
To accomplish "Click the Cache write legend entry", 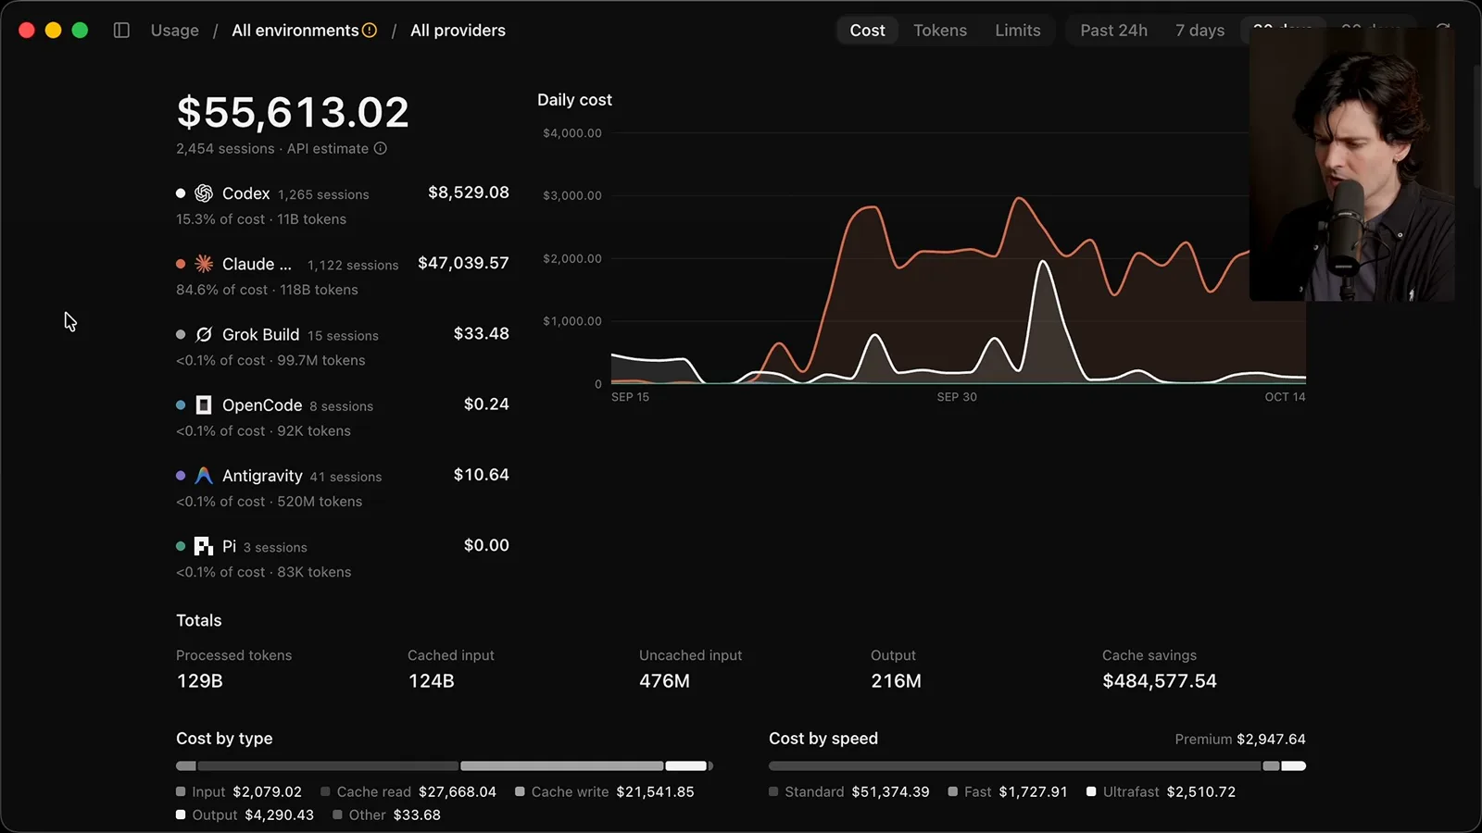I will point(605,792).
